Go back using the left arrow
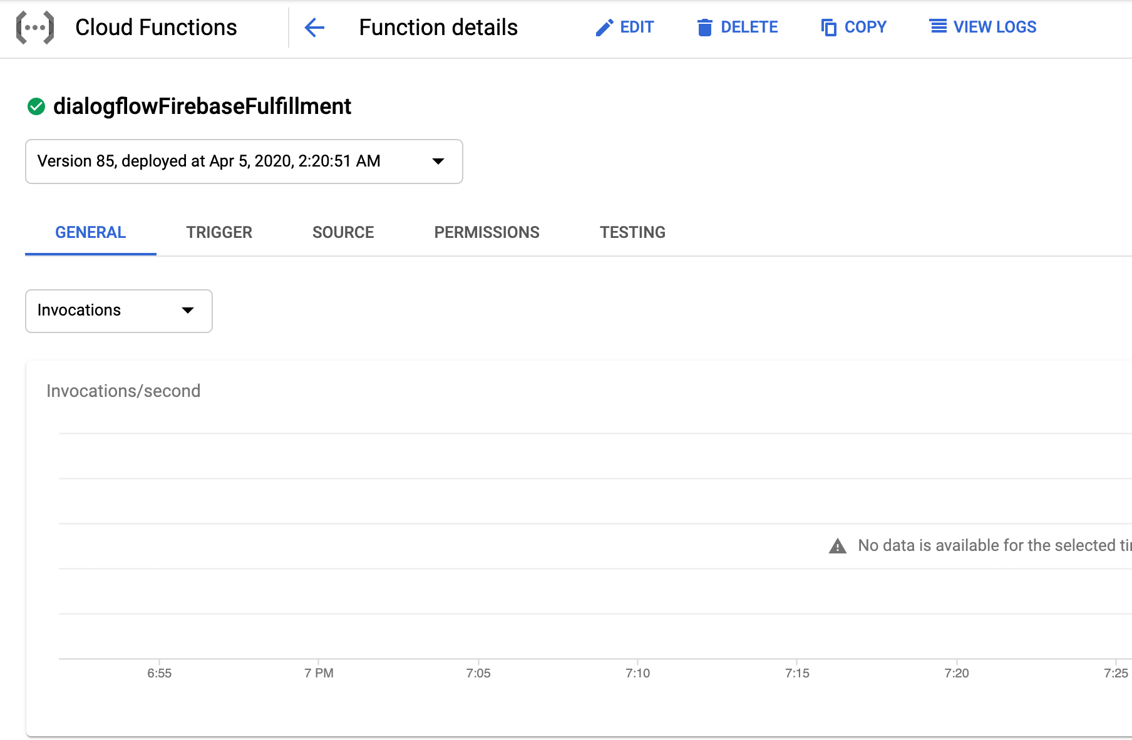1132x740 pixels. pyautogui.click(x=314, y=28)
